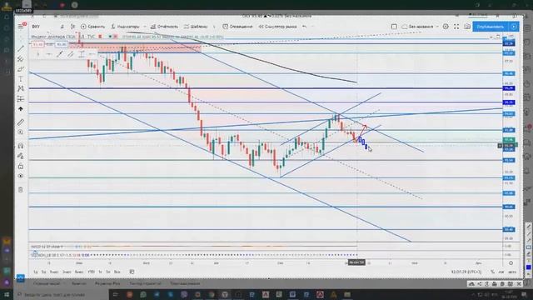Click the Сравнить compare button
This screenshot has width=533, height=300.
[92, 27]
